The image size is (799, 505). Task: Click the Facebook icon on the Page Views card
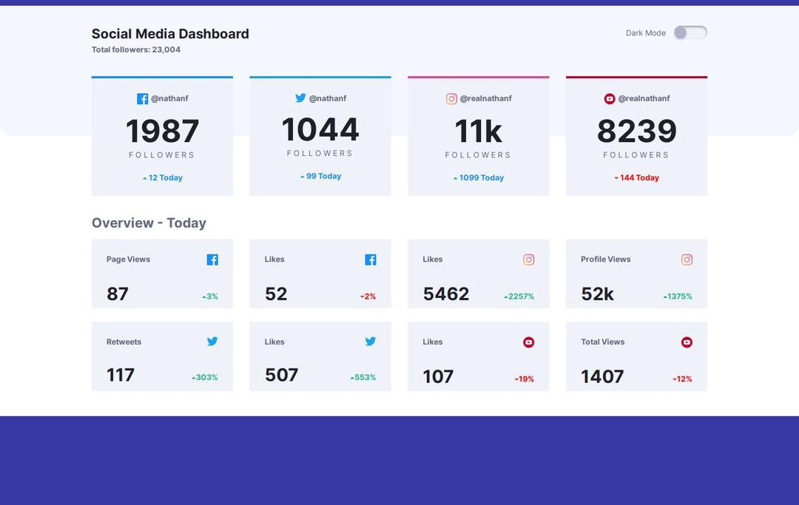(212, 260)
